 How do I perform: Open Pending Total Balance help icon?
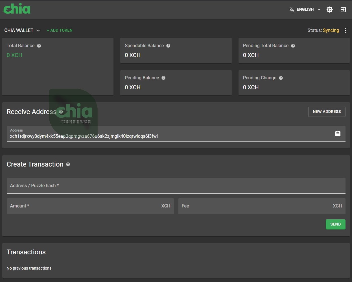pos(293,46)
